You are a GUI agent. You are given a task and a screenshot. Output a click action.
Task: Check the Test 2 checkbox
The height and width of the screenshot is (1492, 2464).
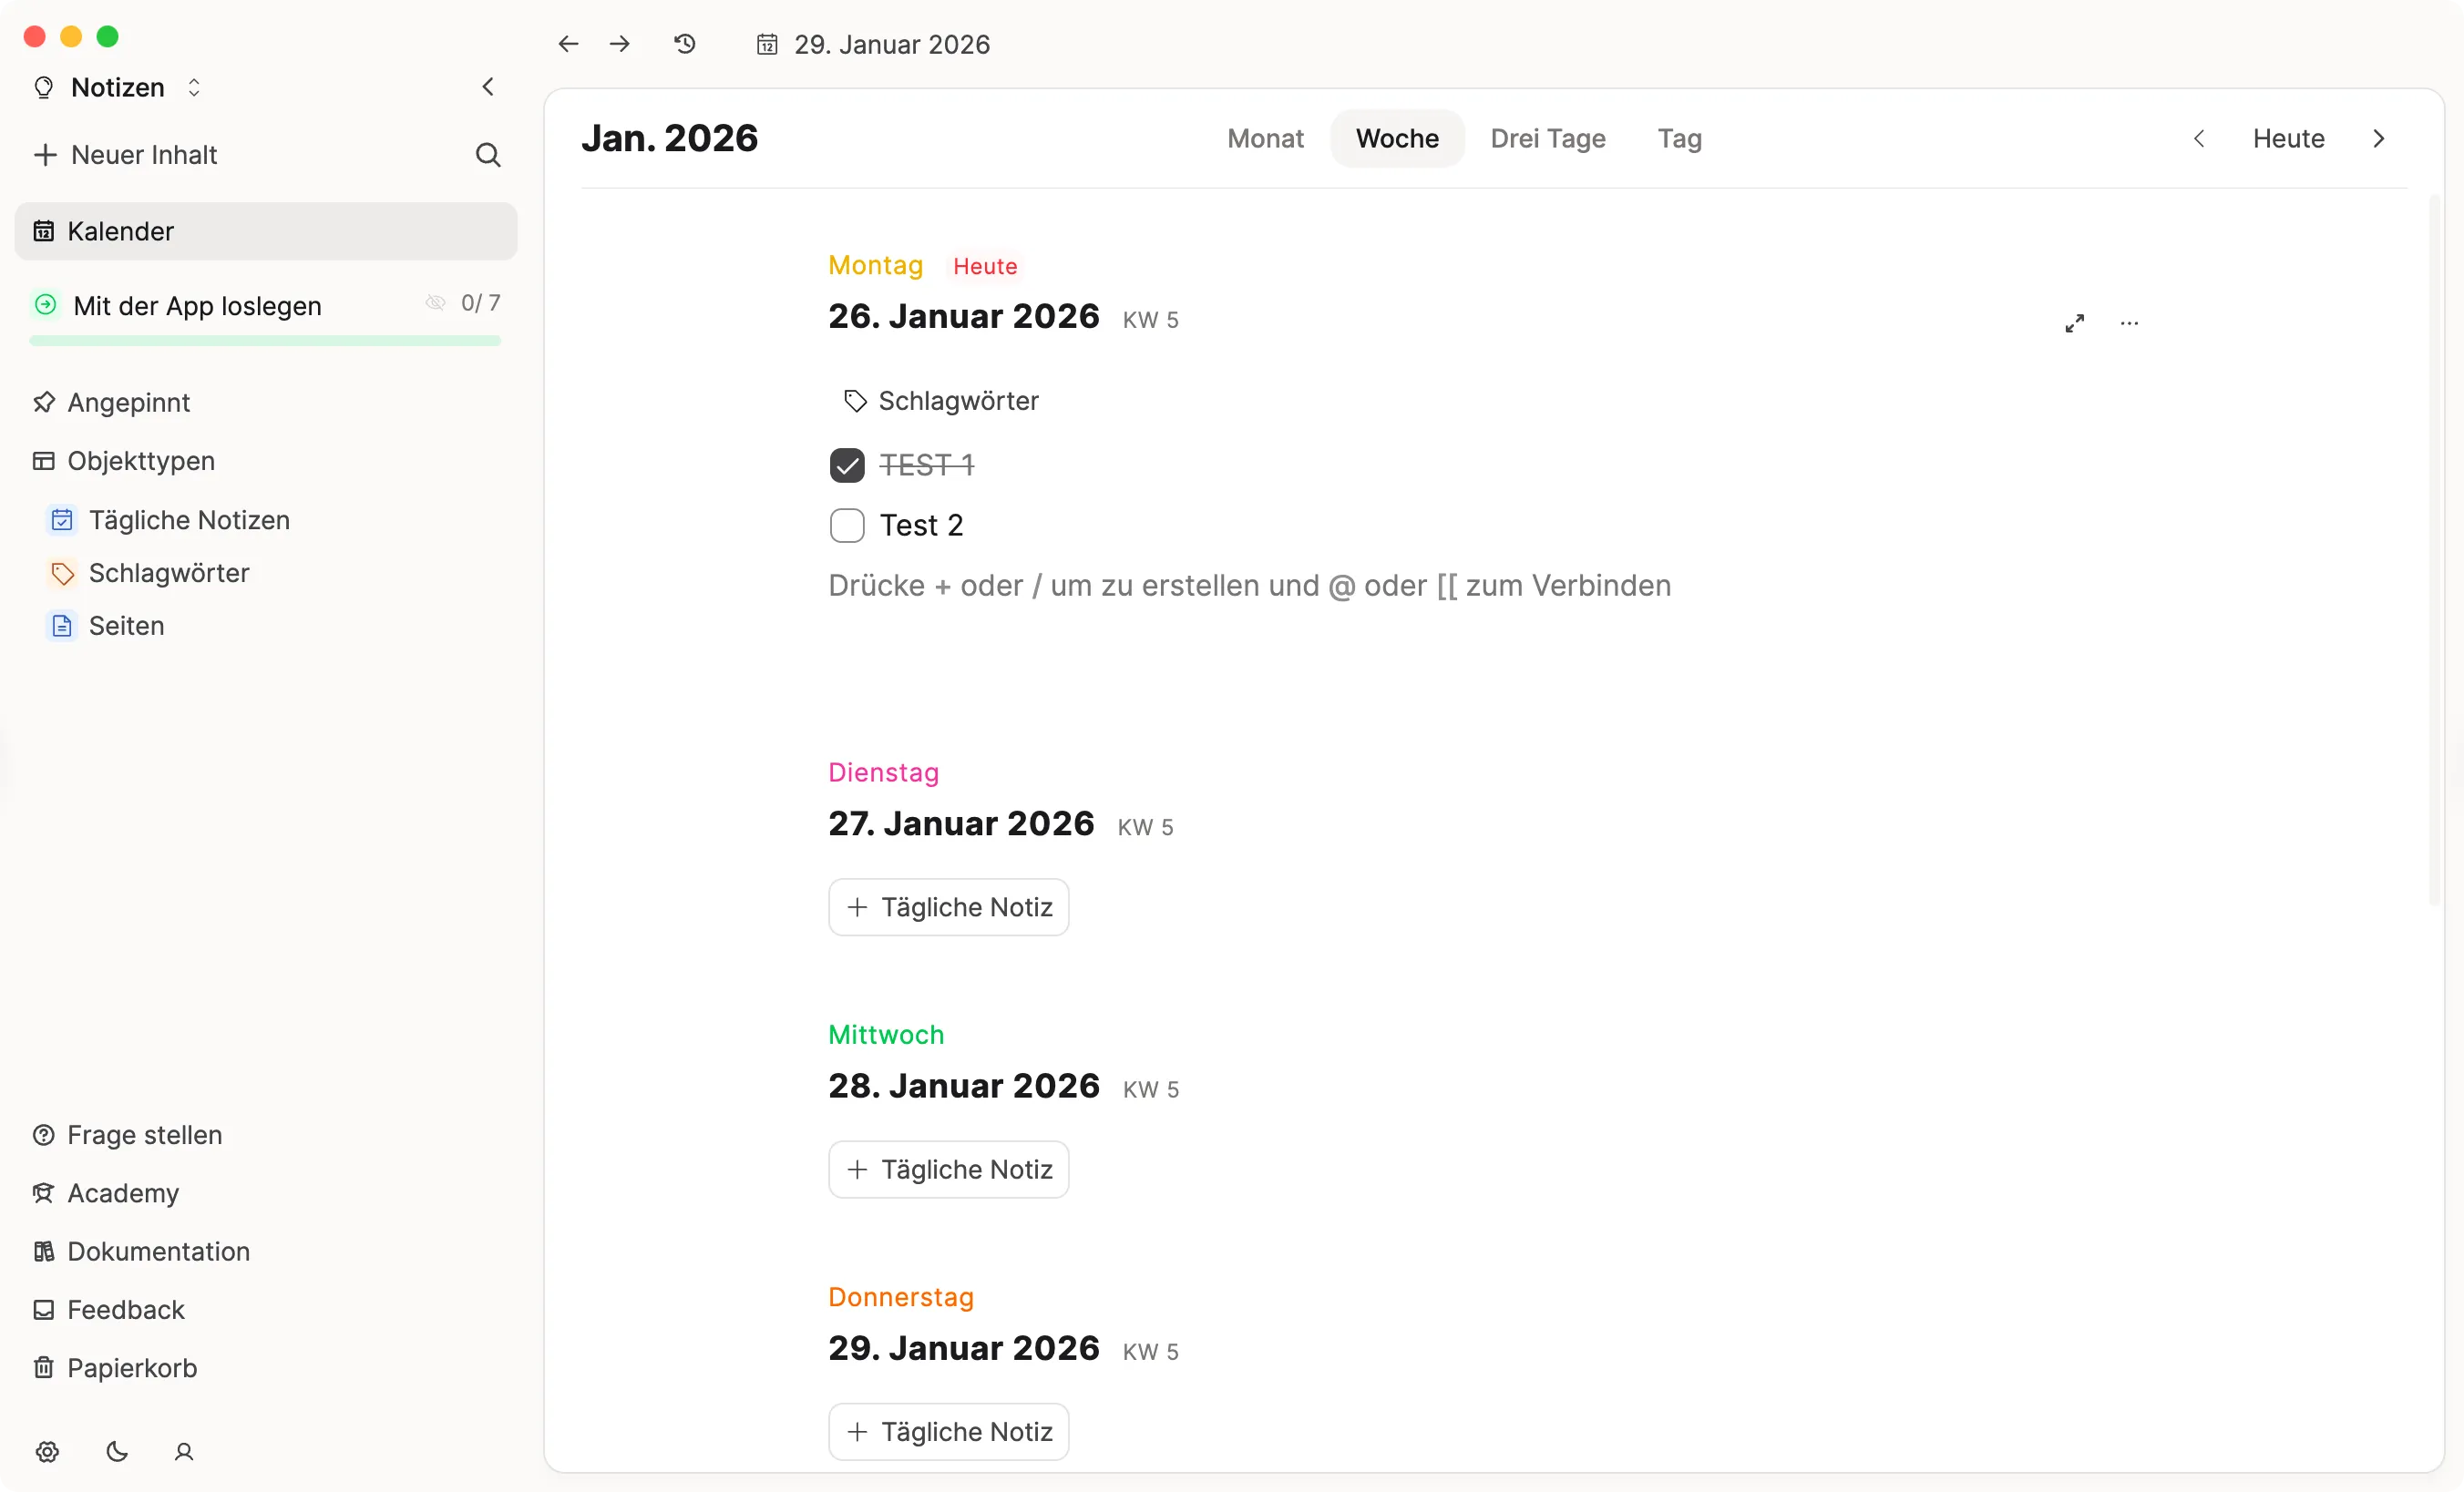click(x=847, y=525)
